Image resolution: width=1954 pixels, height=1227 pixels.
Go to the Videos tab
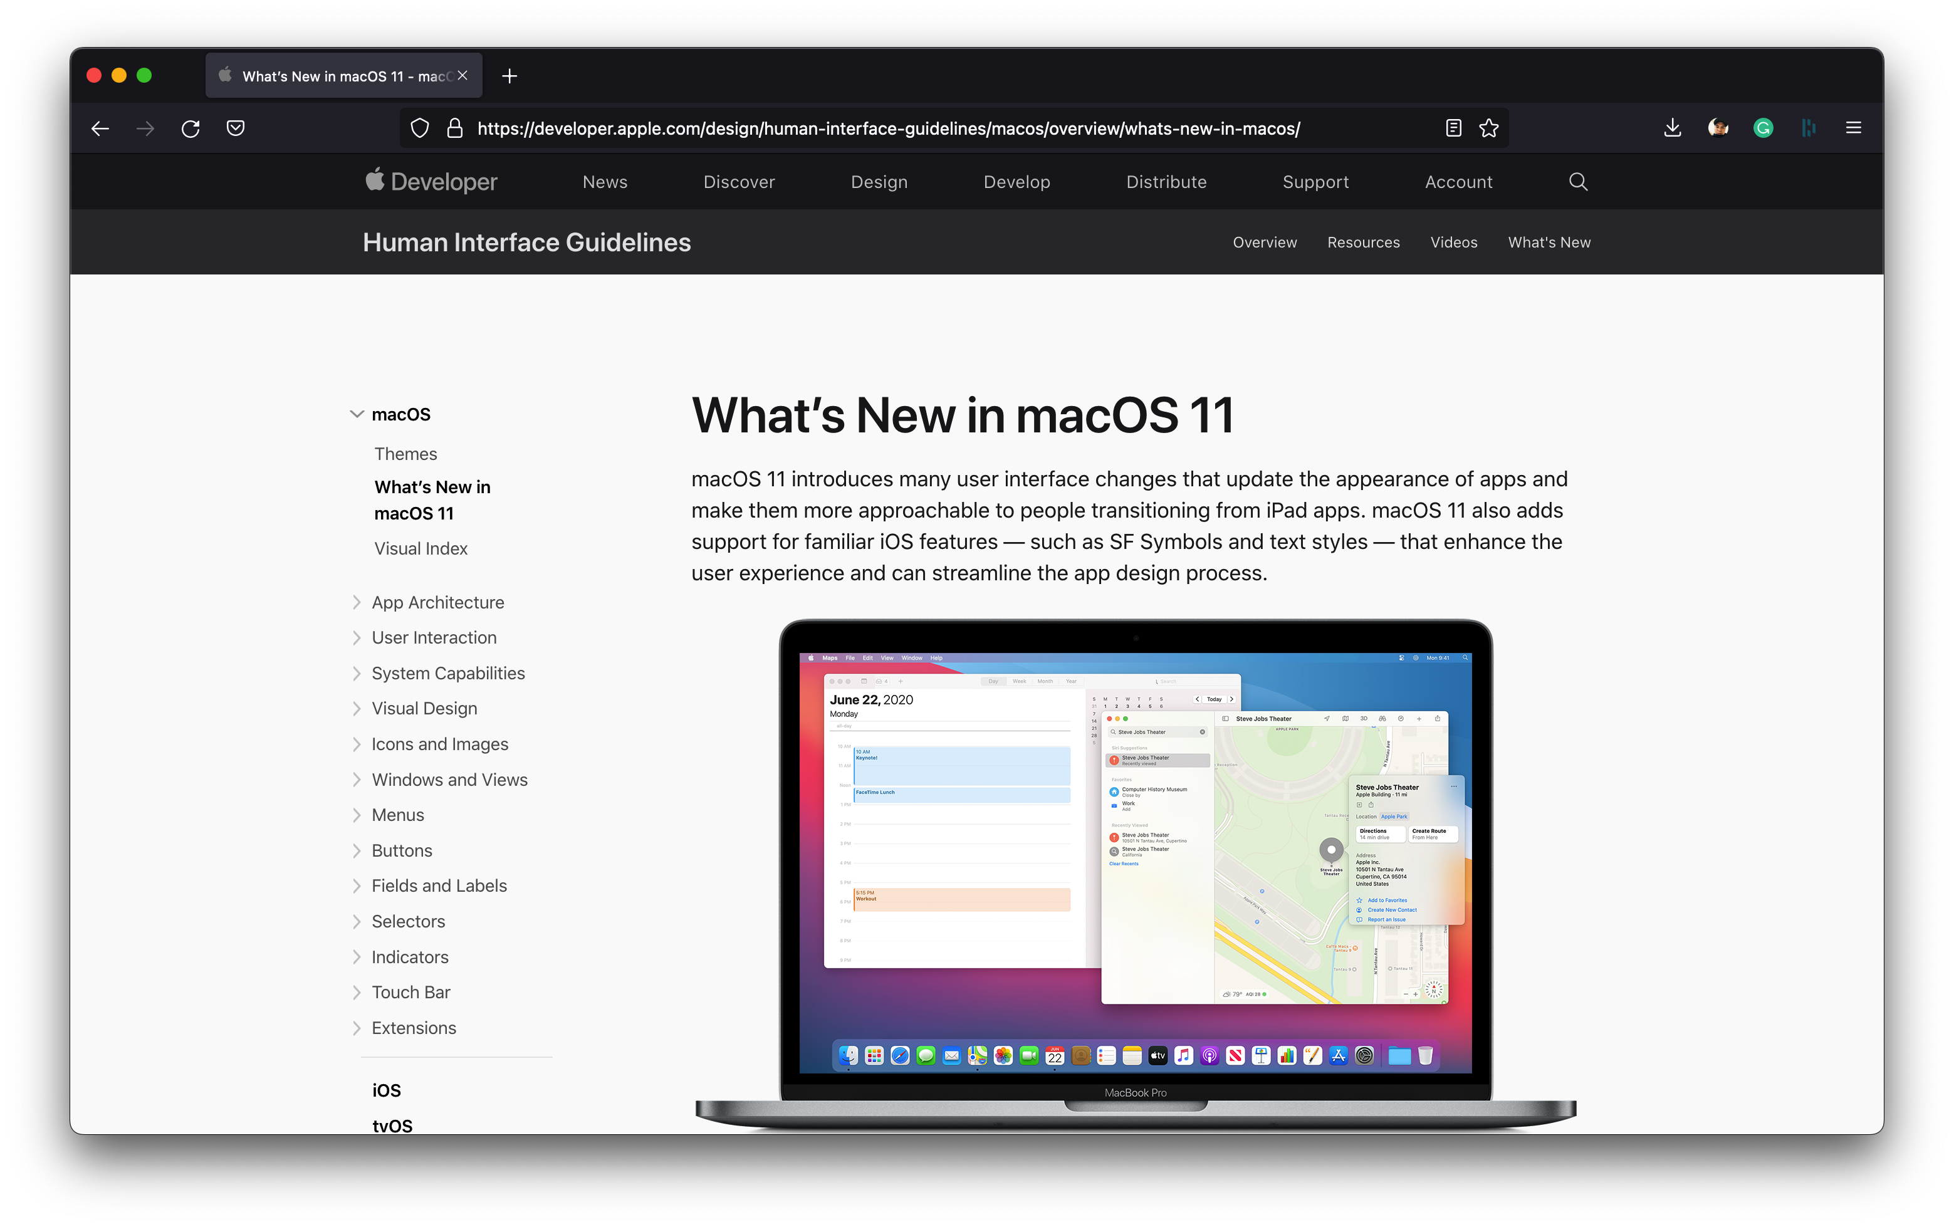[1453, 243]
